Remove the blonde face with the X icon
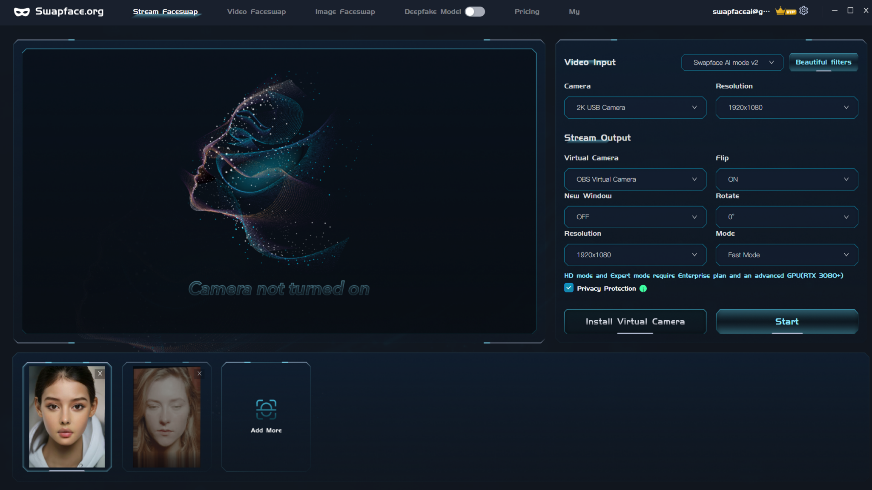872x490 pixels. 199,373
